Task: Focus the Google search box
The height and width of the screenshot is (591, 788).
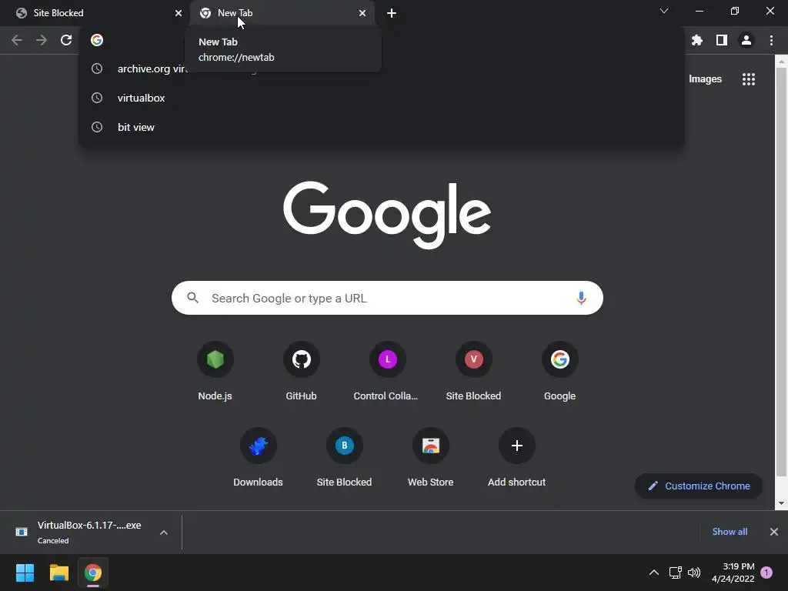Action: pos(387,298)
